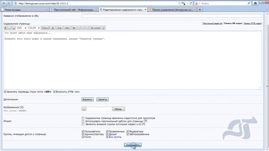The height and width of the screenshot is (151, 269).
Task: Click the URL display name field
Action: pos(172,16)
